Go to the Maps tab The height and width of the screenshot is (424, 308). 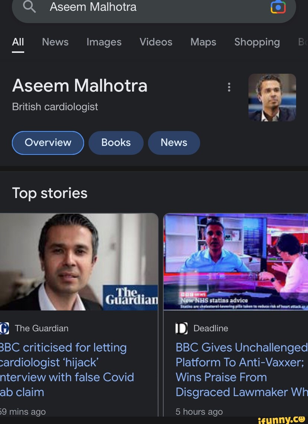tap(203, 42)
